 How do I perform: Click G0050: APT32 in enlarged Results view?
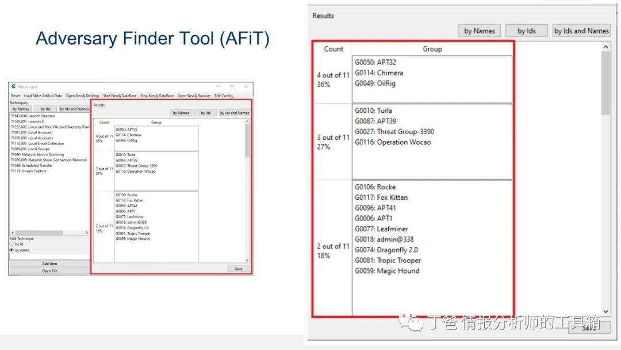pyautogui.click(x=375, y=63)
